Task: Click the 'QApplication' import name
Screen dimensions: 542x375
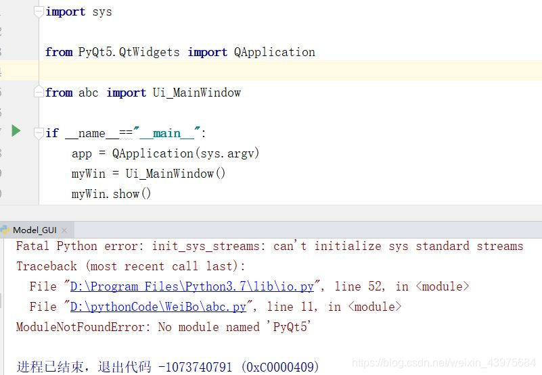Action: point(275,52)
